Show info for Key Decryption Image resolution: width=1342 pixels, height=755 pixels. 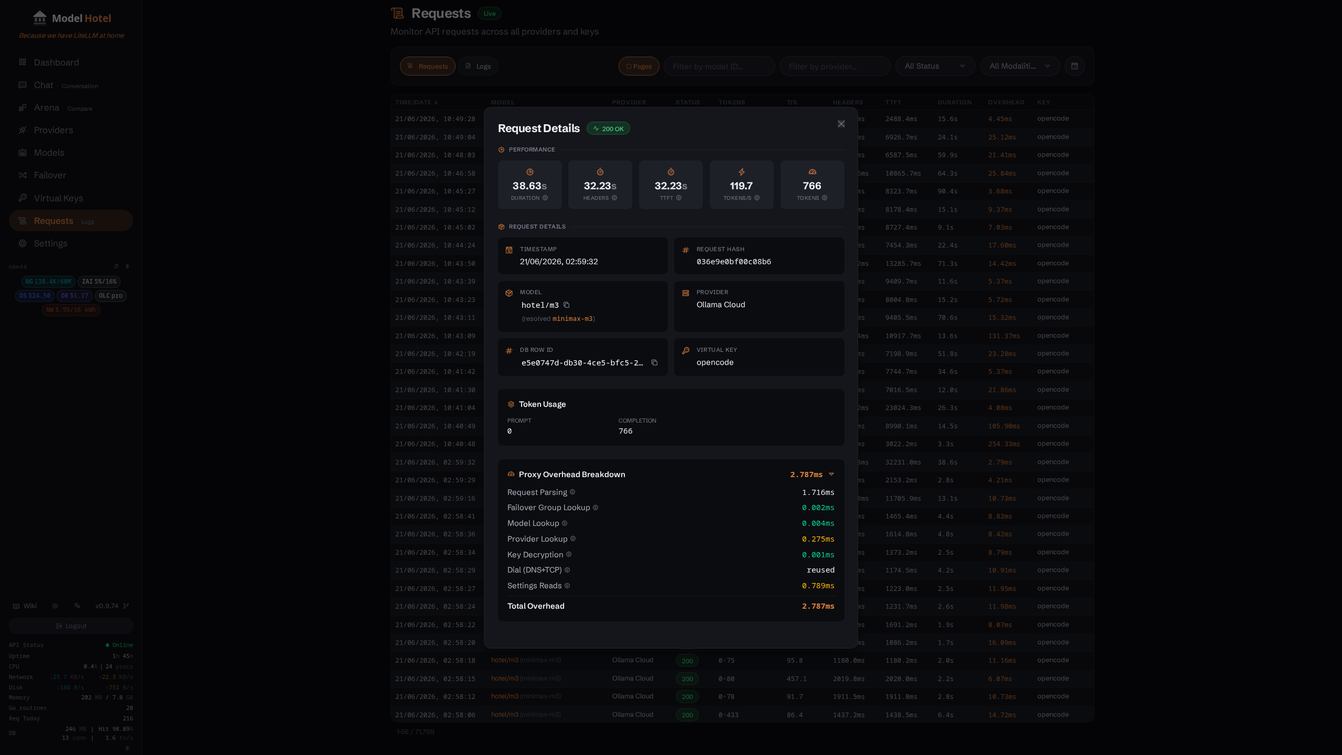pos(569,554)
